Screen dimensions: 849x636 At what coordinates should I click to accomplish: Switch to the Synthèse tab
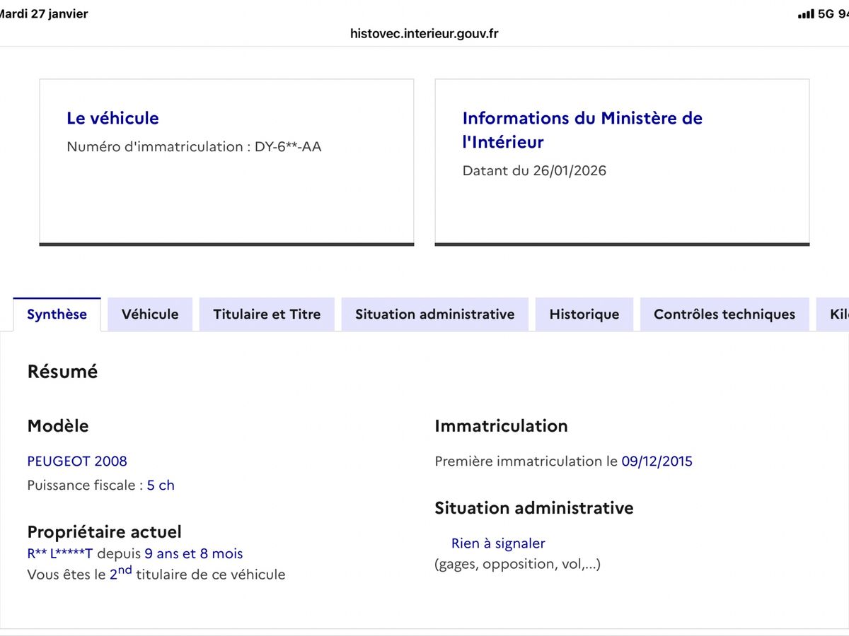click(57, 314)
